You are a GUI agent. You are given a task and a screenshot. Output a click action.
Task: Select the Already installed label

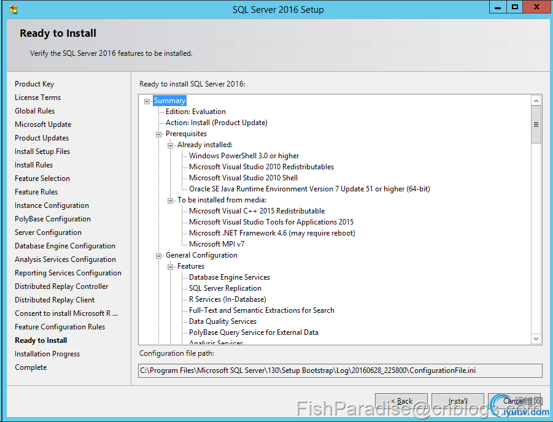205,145
